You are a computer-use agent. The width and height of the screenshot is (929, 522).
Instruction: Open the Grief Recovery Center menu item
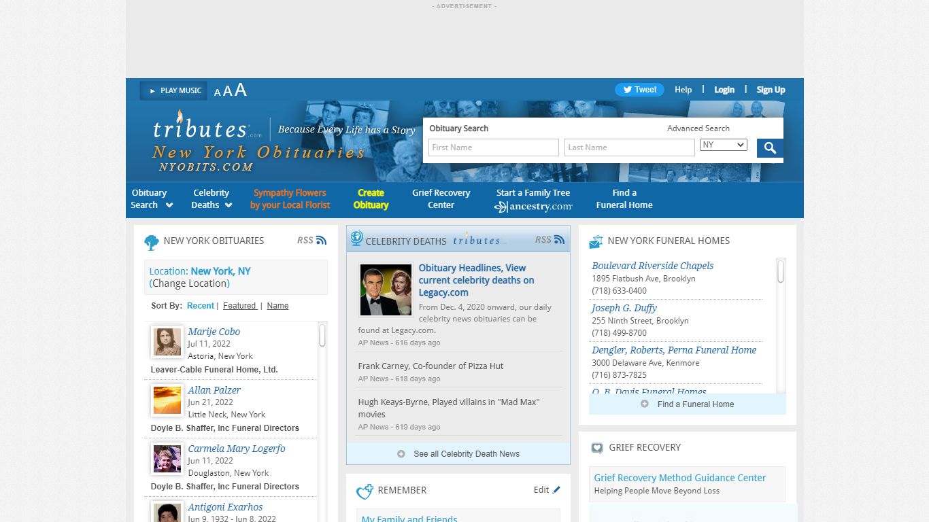[x=441, y=199]
